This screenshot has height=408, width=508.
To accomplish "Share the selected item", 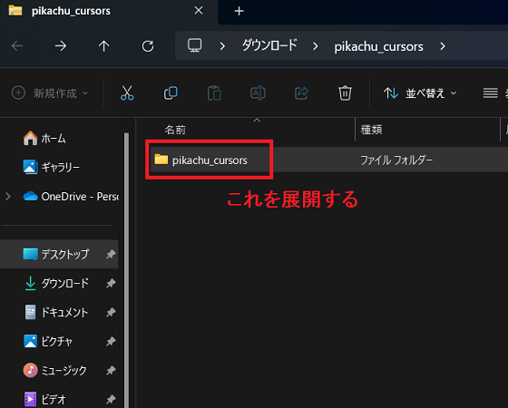I will point(301,93).
